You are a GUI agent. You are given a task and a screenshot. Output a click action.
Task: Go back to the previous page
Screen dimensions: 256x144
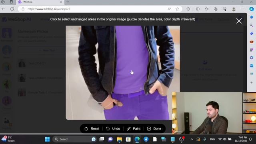tap(4, 9)
